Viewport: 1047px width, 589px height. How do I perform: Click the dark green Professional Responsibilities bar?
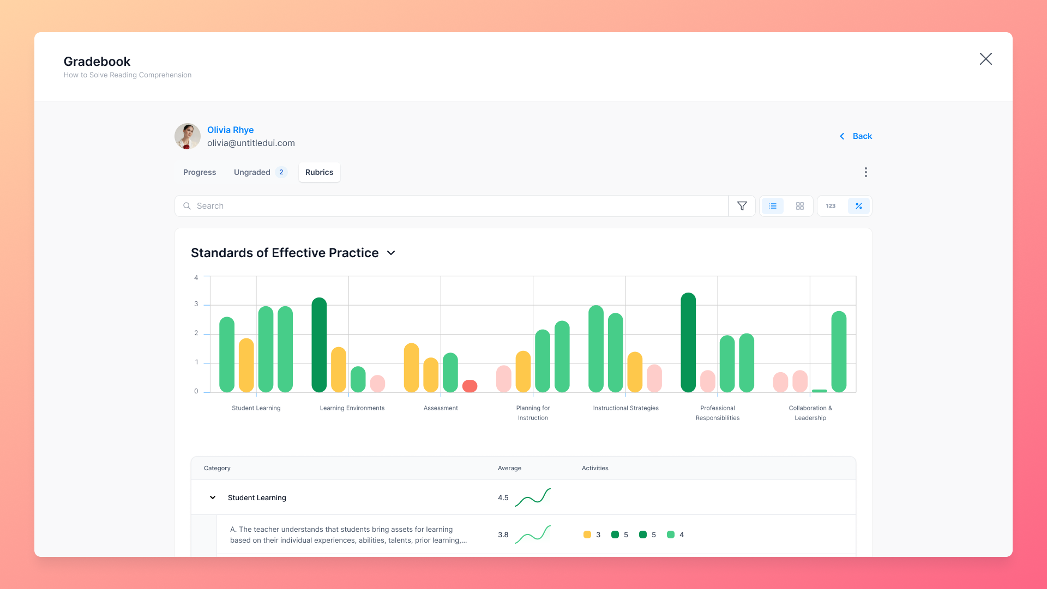tap(688, 343)
